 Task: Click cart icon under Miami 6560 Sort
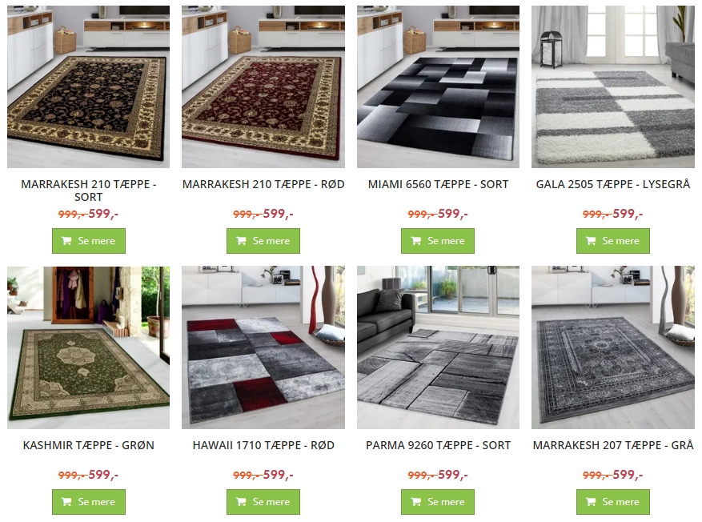pyautogui.click(x=416, y=241)
